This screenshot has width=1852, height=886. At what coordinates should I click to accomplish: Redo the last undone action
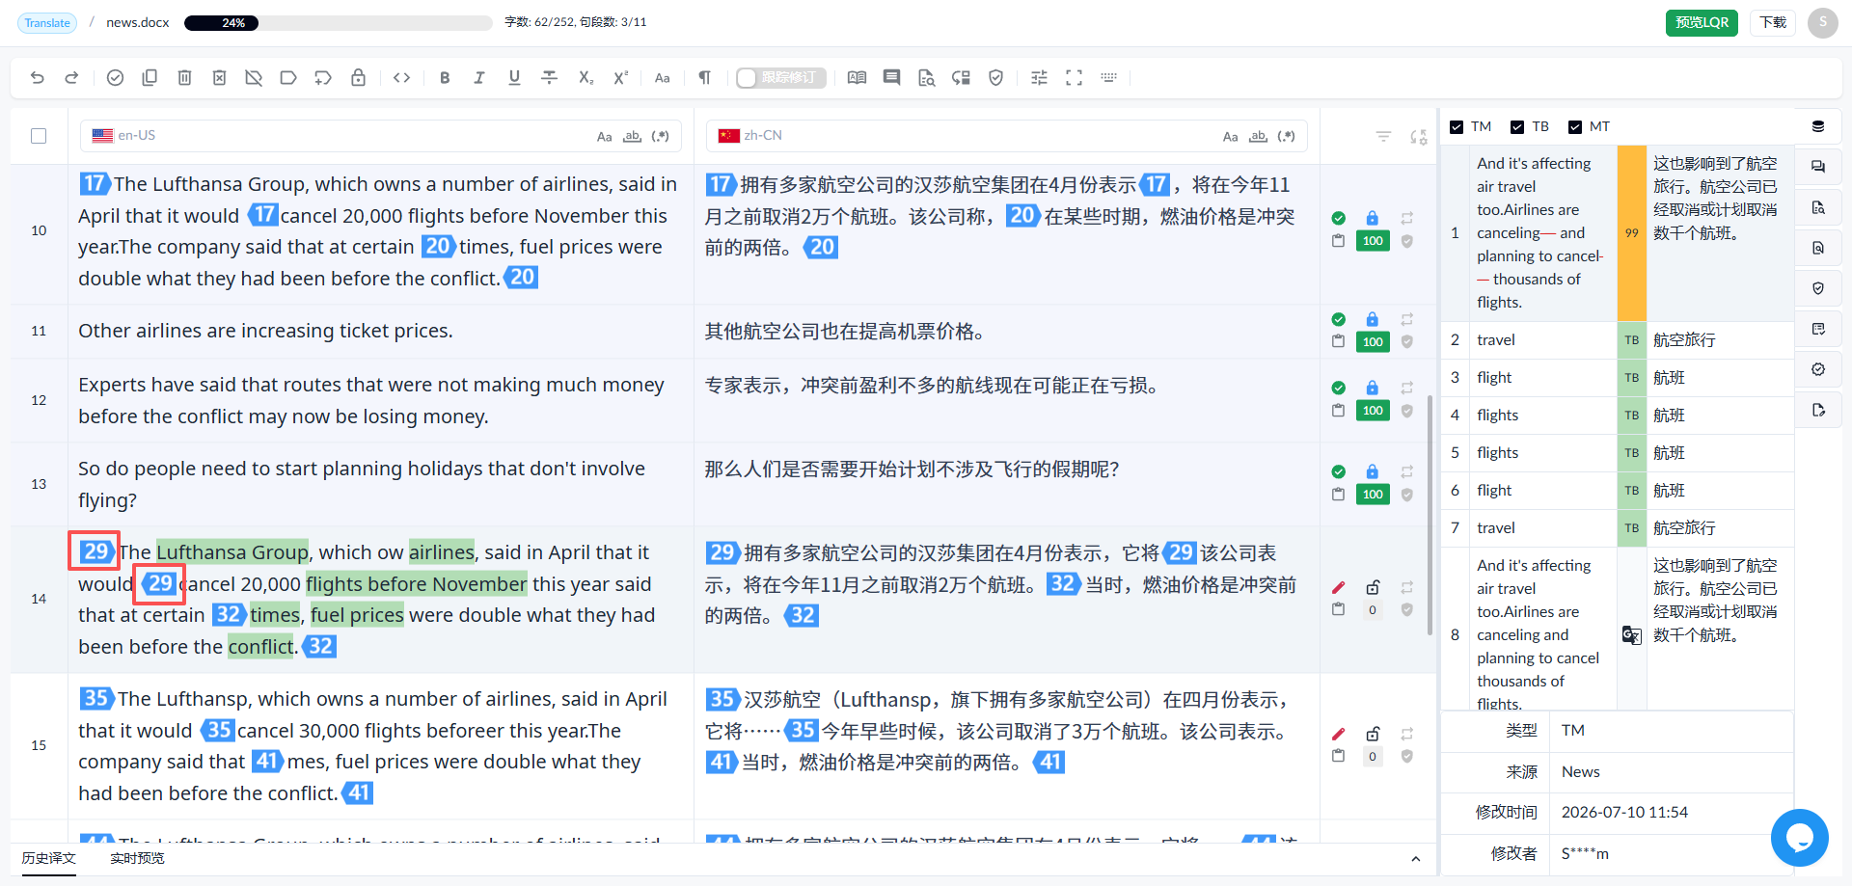71,78
